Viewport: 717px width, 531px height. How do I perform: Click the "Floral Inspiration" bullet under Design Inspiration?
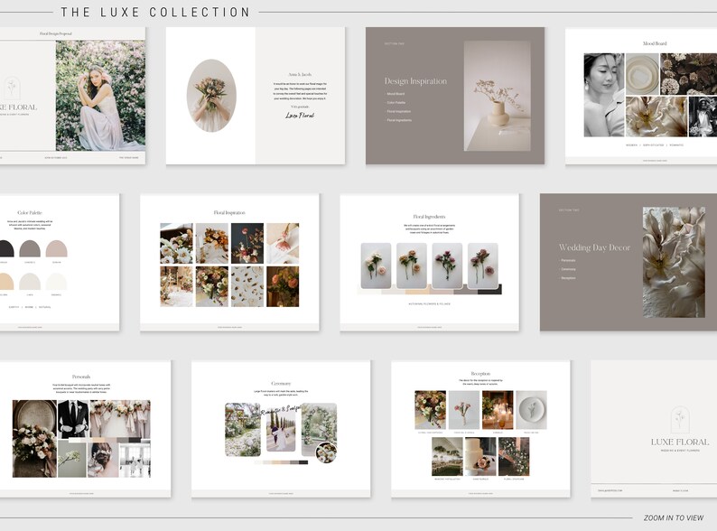coord(398,111)
